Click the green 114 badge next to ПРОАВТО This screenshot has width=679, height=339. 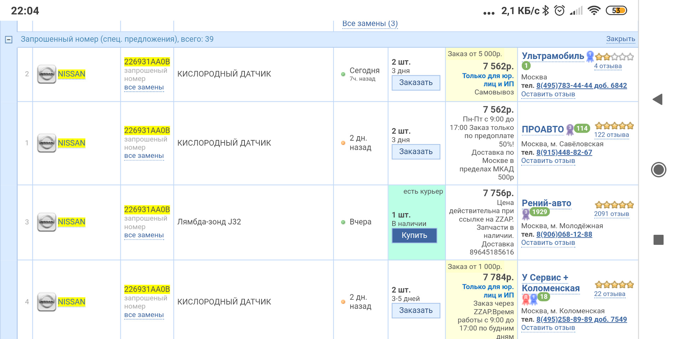coord(582,129)
